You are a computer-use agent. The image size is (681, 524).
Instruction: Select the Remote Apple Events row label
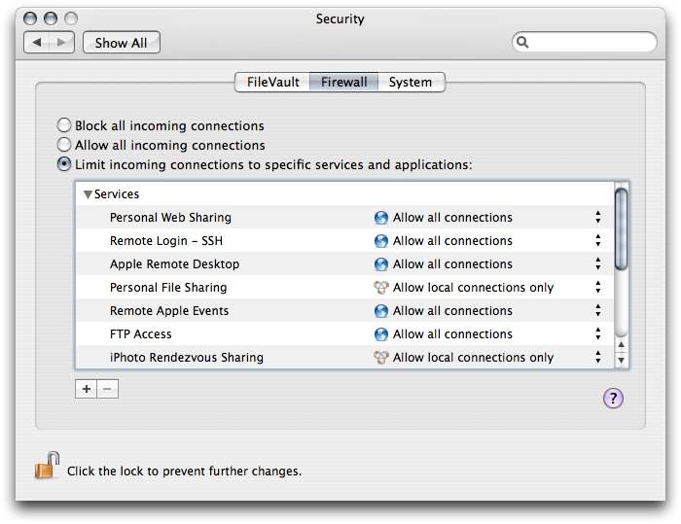pos(169,311)
